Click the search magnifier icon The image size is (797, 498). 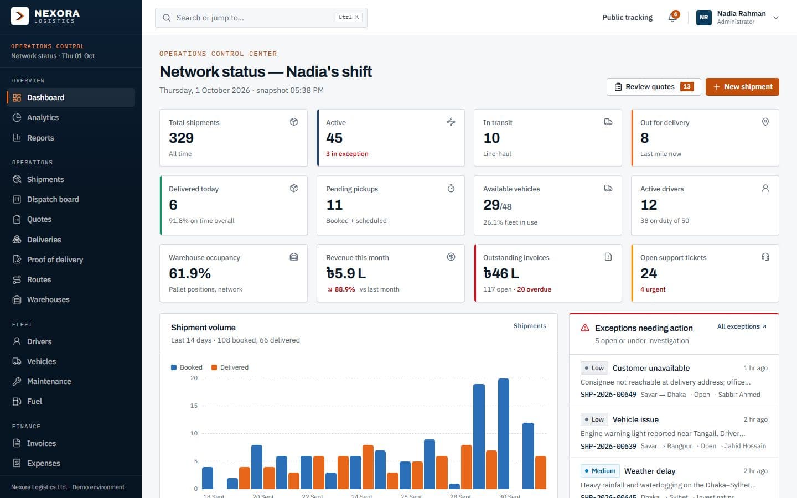coord(167,18)
